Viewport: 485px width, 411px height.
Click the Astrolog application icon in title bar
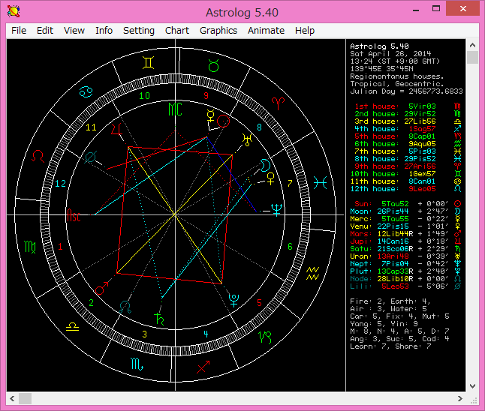pos(14,12)
